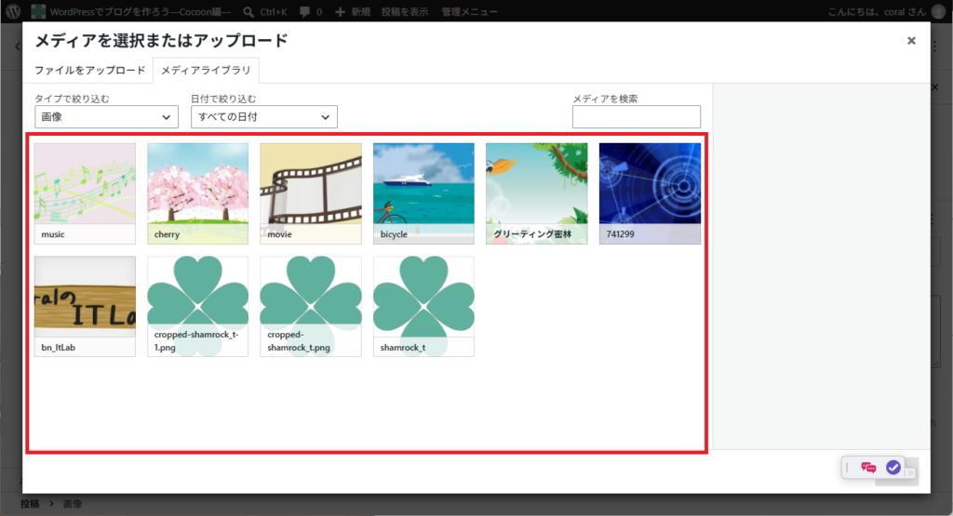
Task: Select the bicycle beach thumbnail
Action: click(423, 193)
